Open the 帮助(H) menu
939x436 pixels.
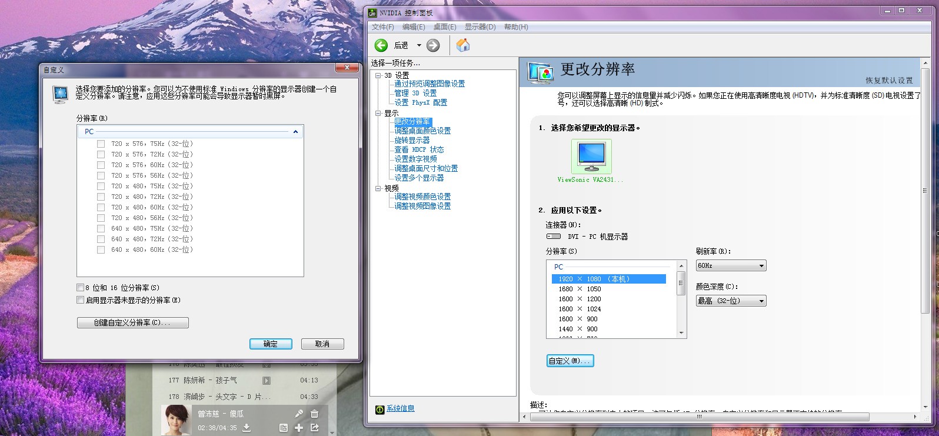(516, 27)
